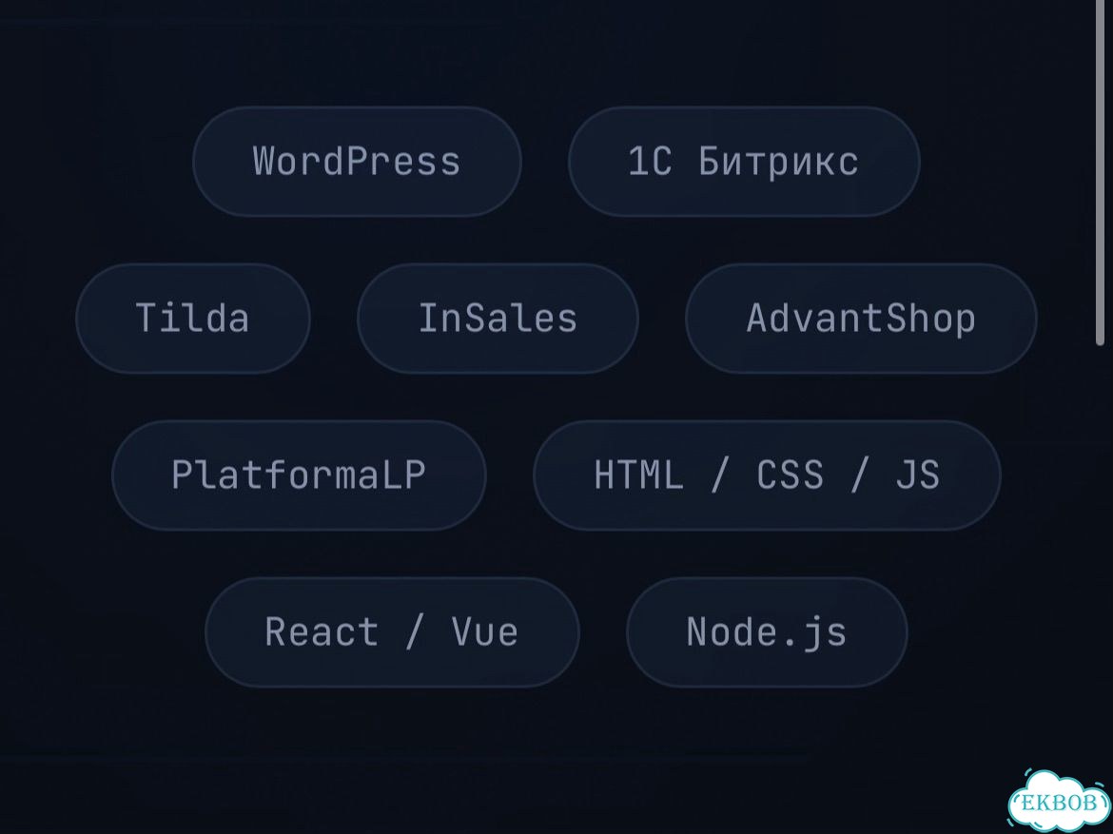The height and width of the screenshot is (834, 1113).
Task: Click the 'CSS' text in the technology pill
Action: (x=790, y=475)
